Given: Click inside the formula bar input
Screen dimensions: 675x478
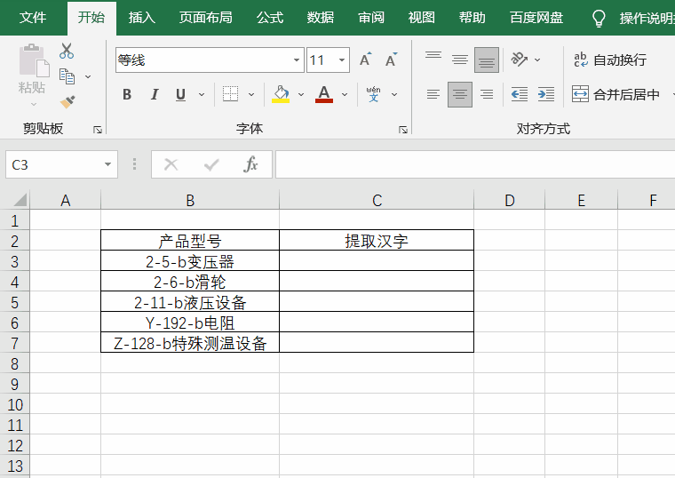Looking at the screenshot, I should pos(475,164).
